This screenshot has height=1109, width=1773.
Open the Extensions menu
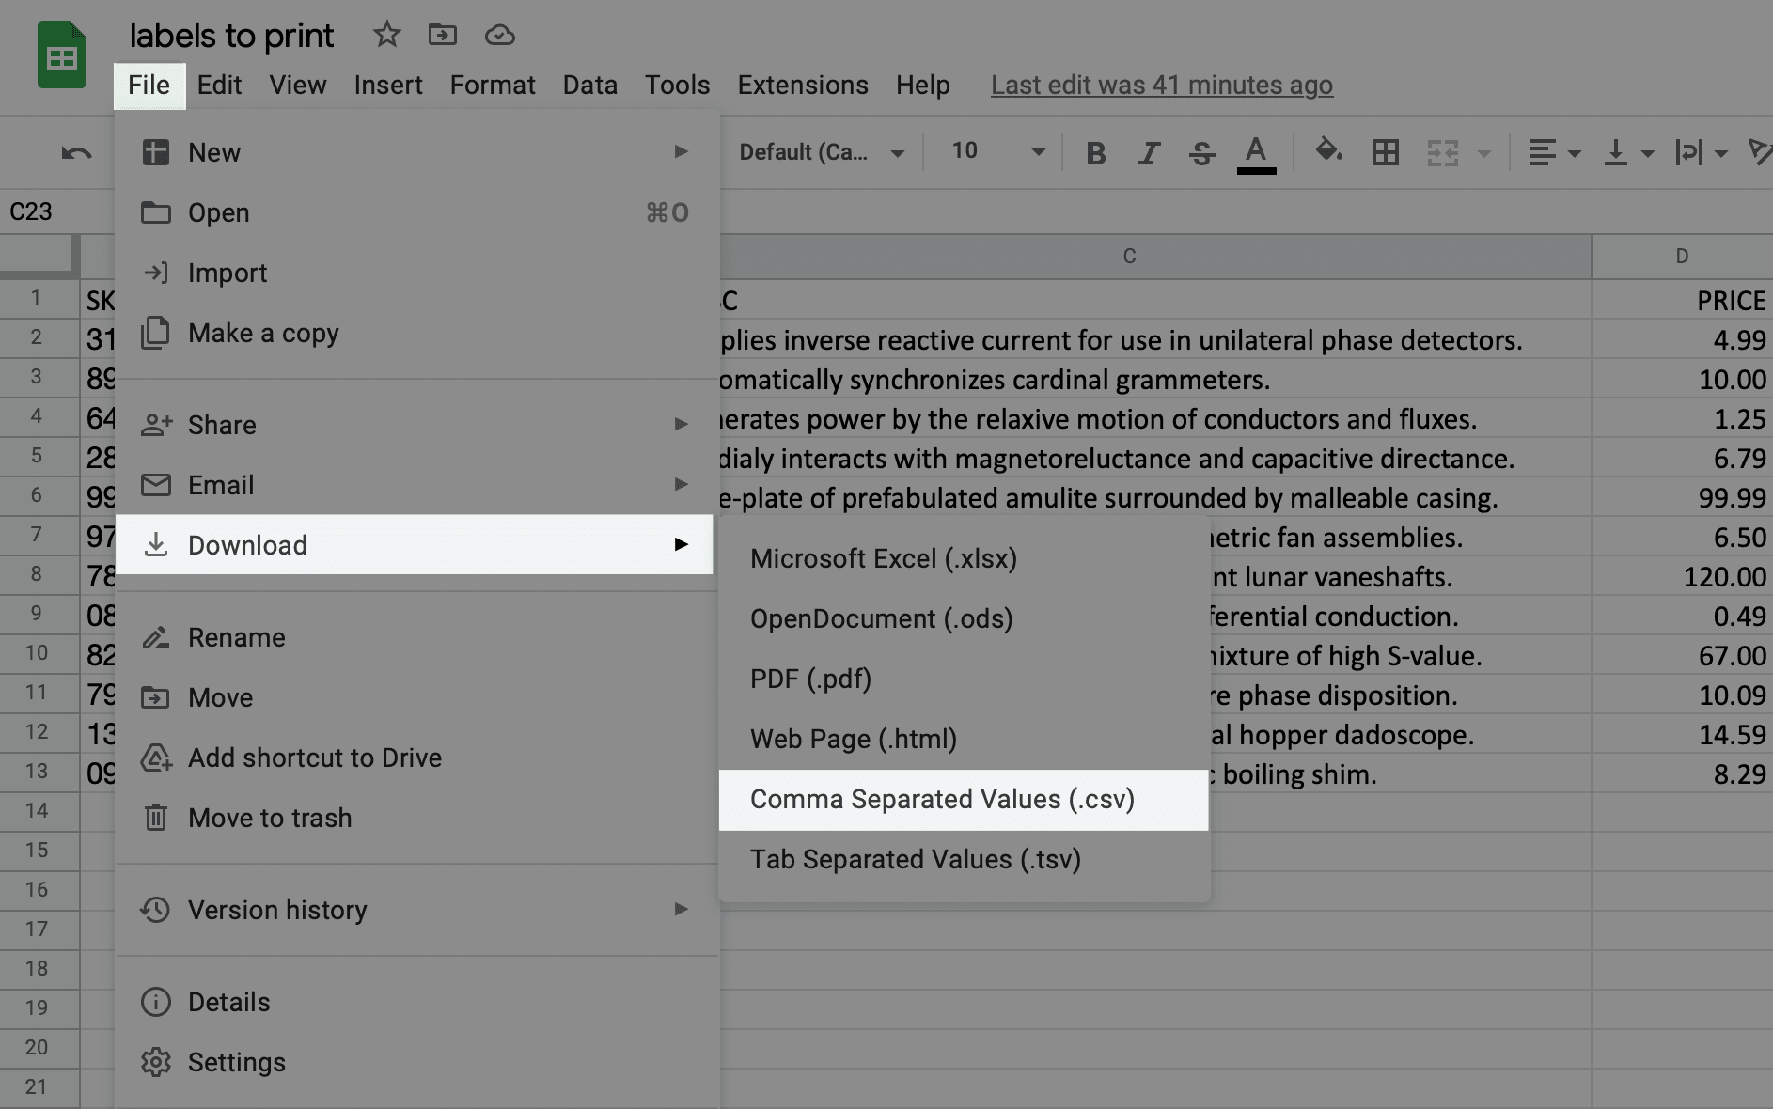802,86
